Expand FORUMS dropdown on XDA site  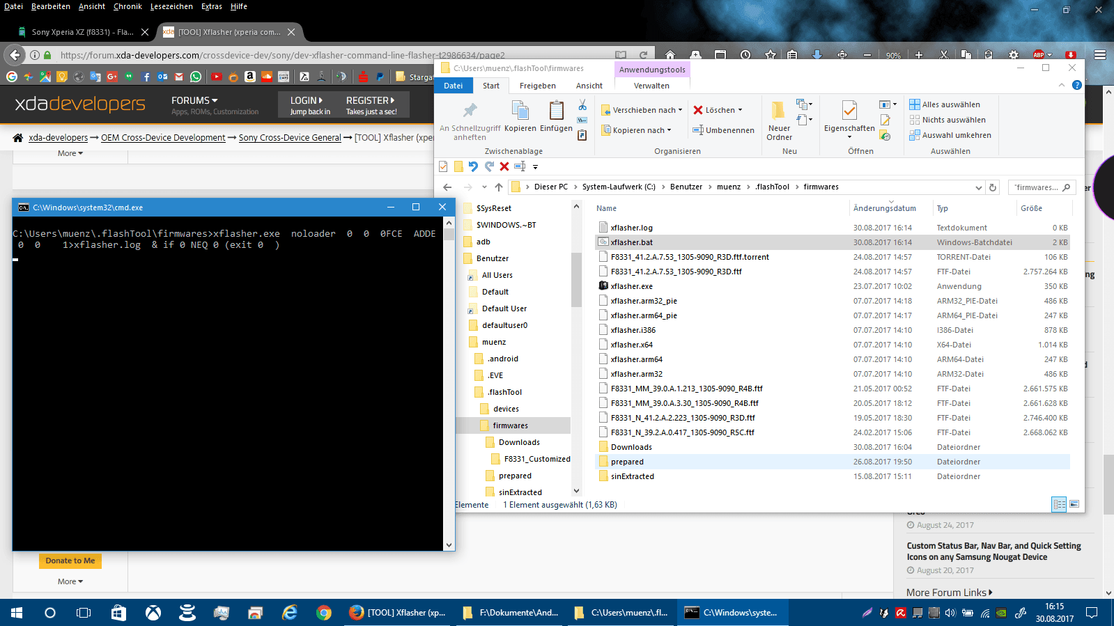(x=194, y=100)
